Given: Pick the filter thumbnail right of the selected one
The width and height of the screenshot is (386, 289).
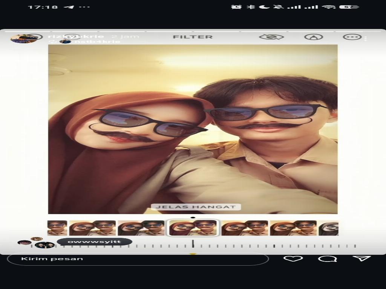Looking at the screenshot, I should (x=244, y=228).
